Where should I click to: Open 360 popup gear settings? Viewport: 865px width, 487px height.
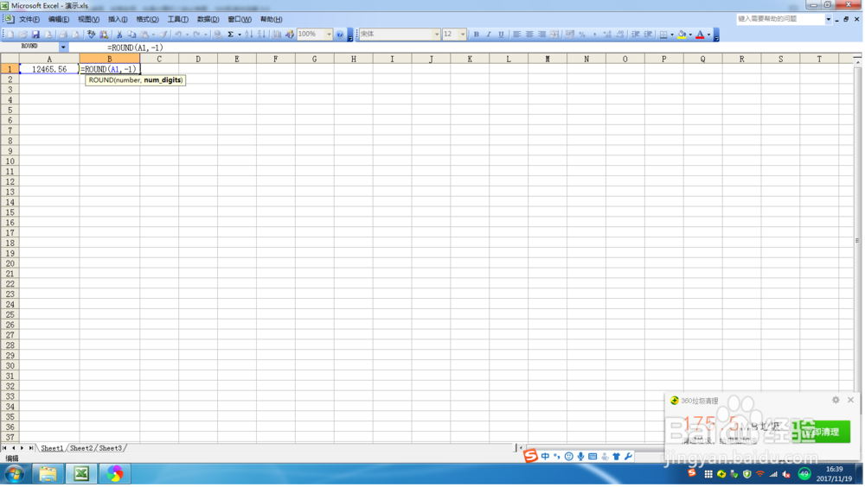click(x=836, y=401)
